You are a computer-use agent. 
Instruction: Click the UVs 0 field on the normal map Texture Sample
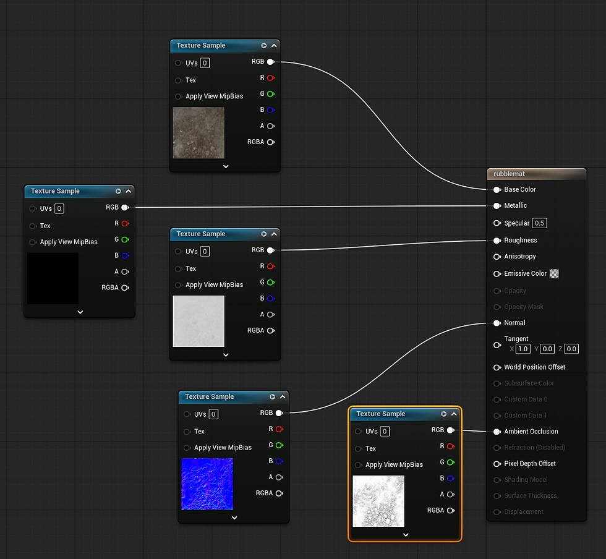[x=213, y=414]
